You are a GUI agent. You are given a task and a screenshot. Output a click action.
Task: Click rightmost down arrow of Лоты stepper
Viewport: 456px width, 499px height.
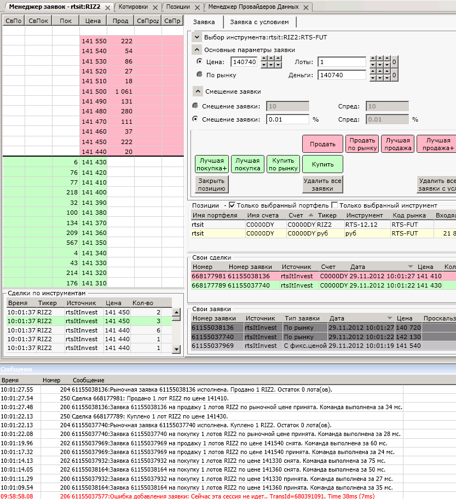pos(387,65)
